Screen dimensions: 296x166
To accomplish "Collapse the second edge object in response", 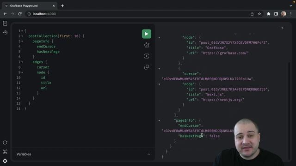I will 159,69.
